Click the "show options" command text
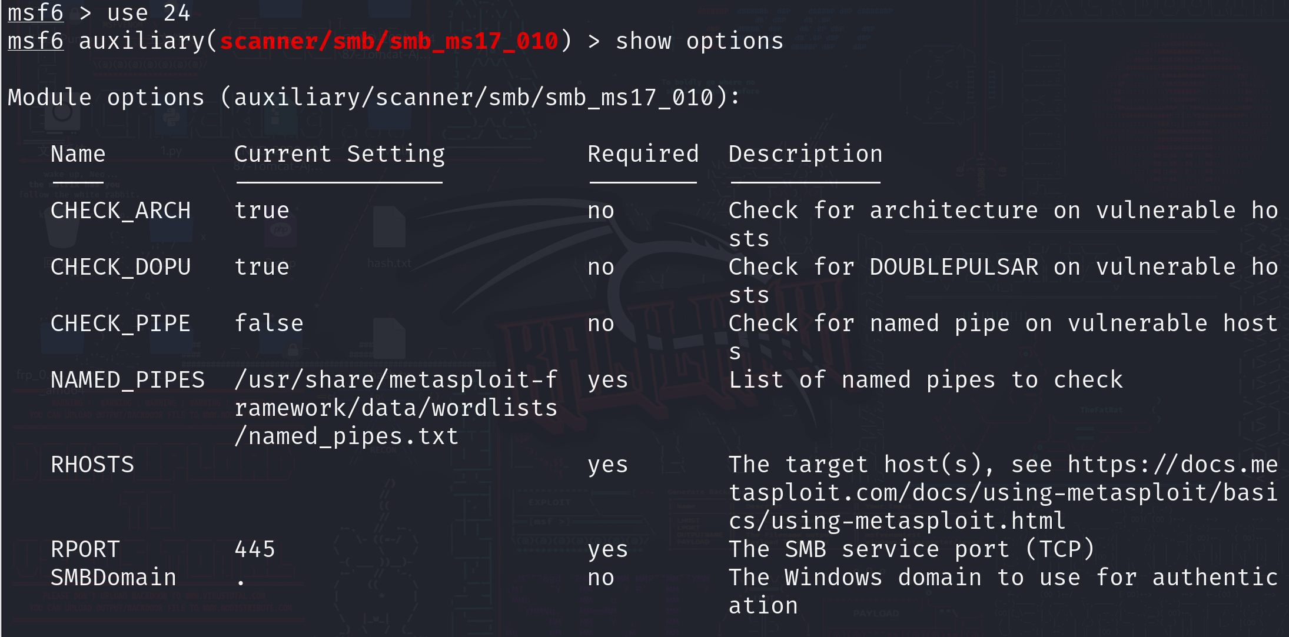This screenshot has width=1289, height=637. tap(699, 42)
